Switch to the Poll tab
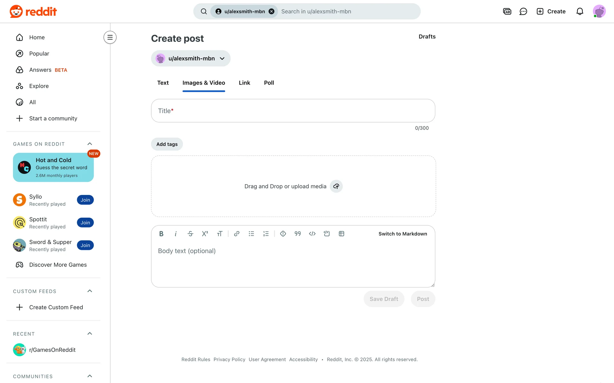 coord(269,83)
